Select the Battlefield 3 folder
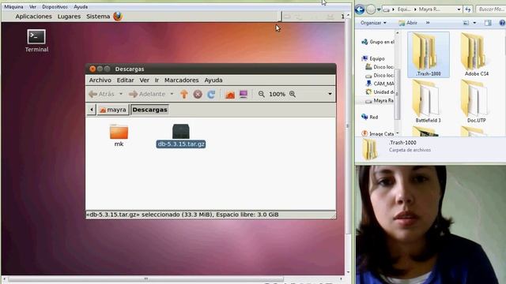506x284 pixels. point(428,101)
